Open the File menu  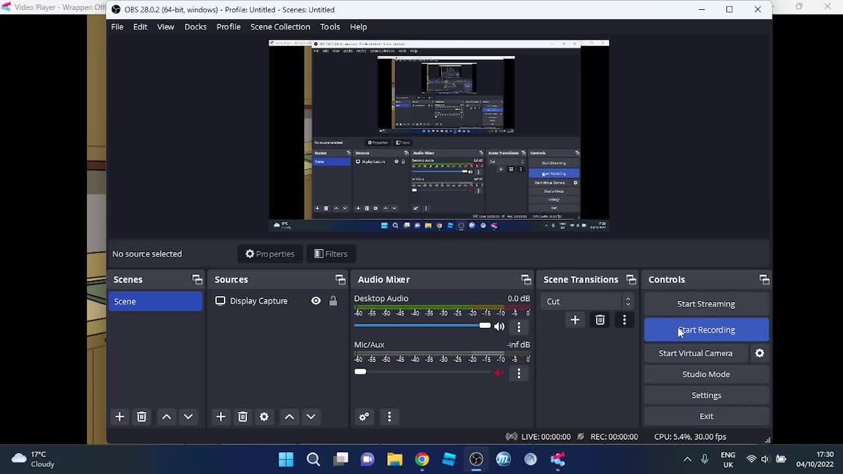(x=117, y=27)
